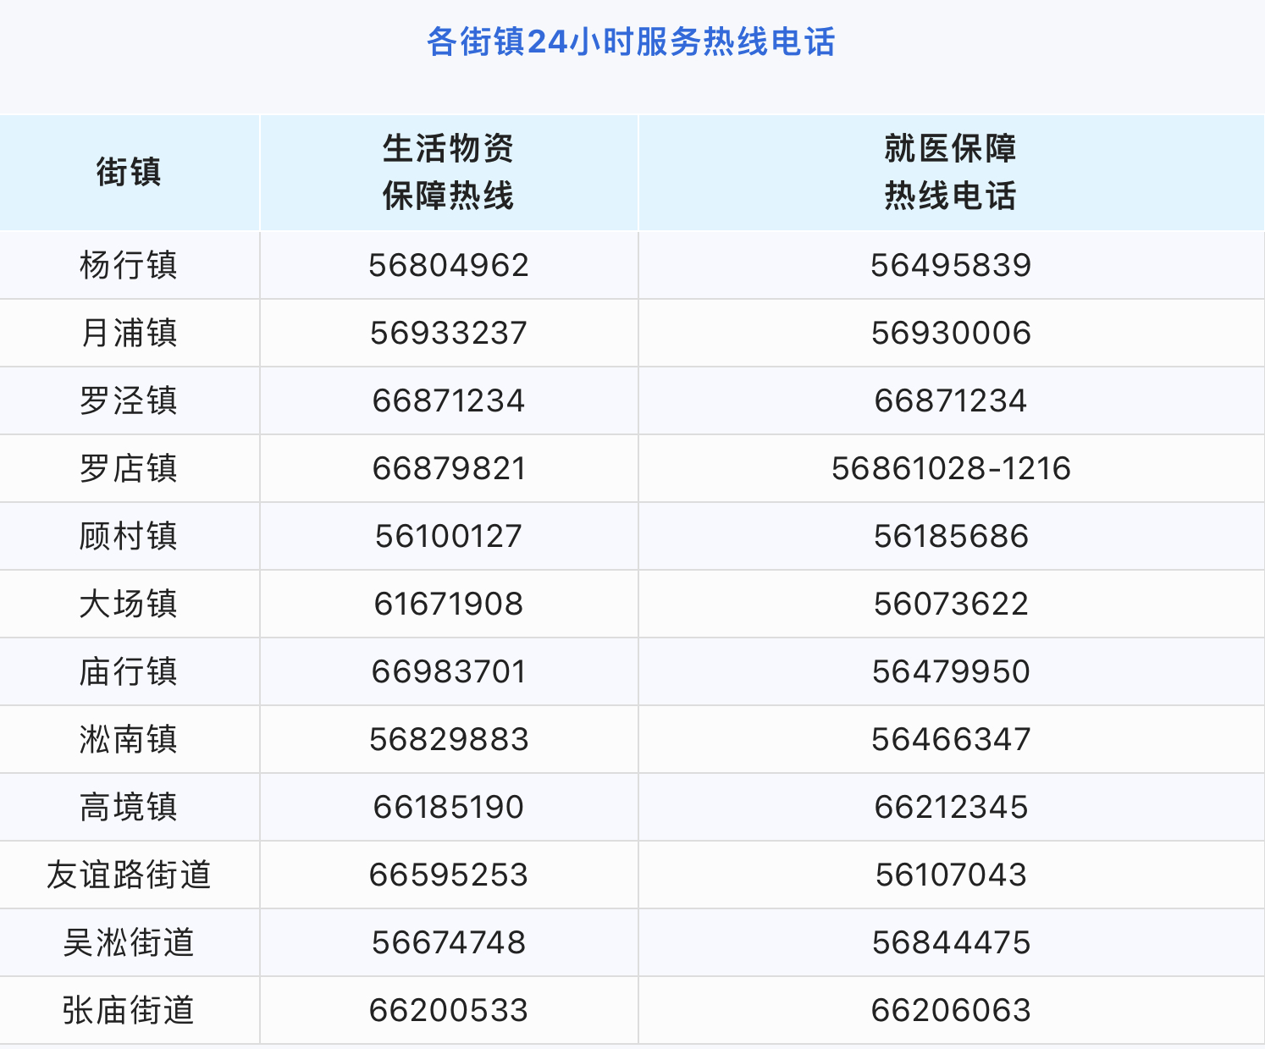Select the 友谊路街道 row name
Screen dimensions: 1265x1049
pyautogui.click(x=129, y=875)
